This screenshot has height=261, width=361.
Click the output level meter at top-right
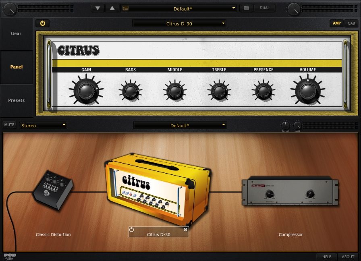(330, 9)
